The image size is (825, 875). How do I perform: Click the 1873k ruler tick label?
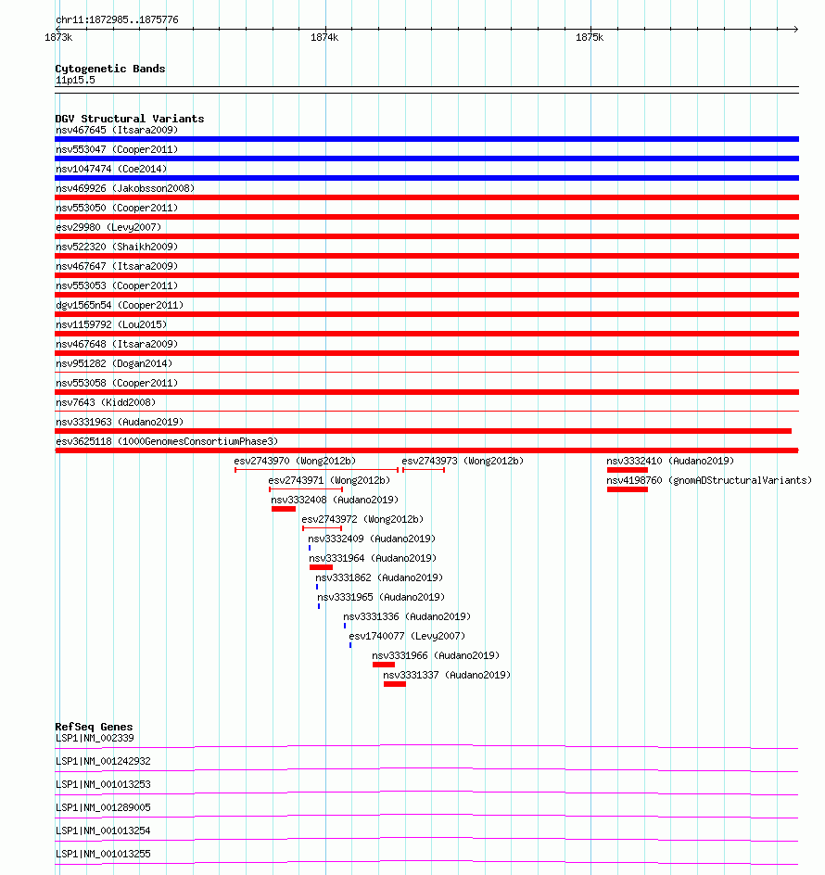58,37
